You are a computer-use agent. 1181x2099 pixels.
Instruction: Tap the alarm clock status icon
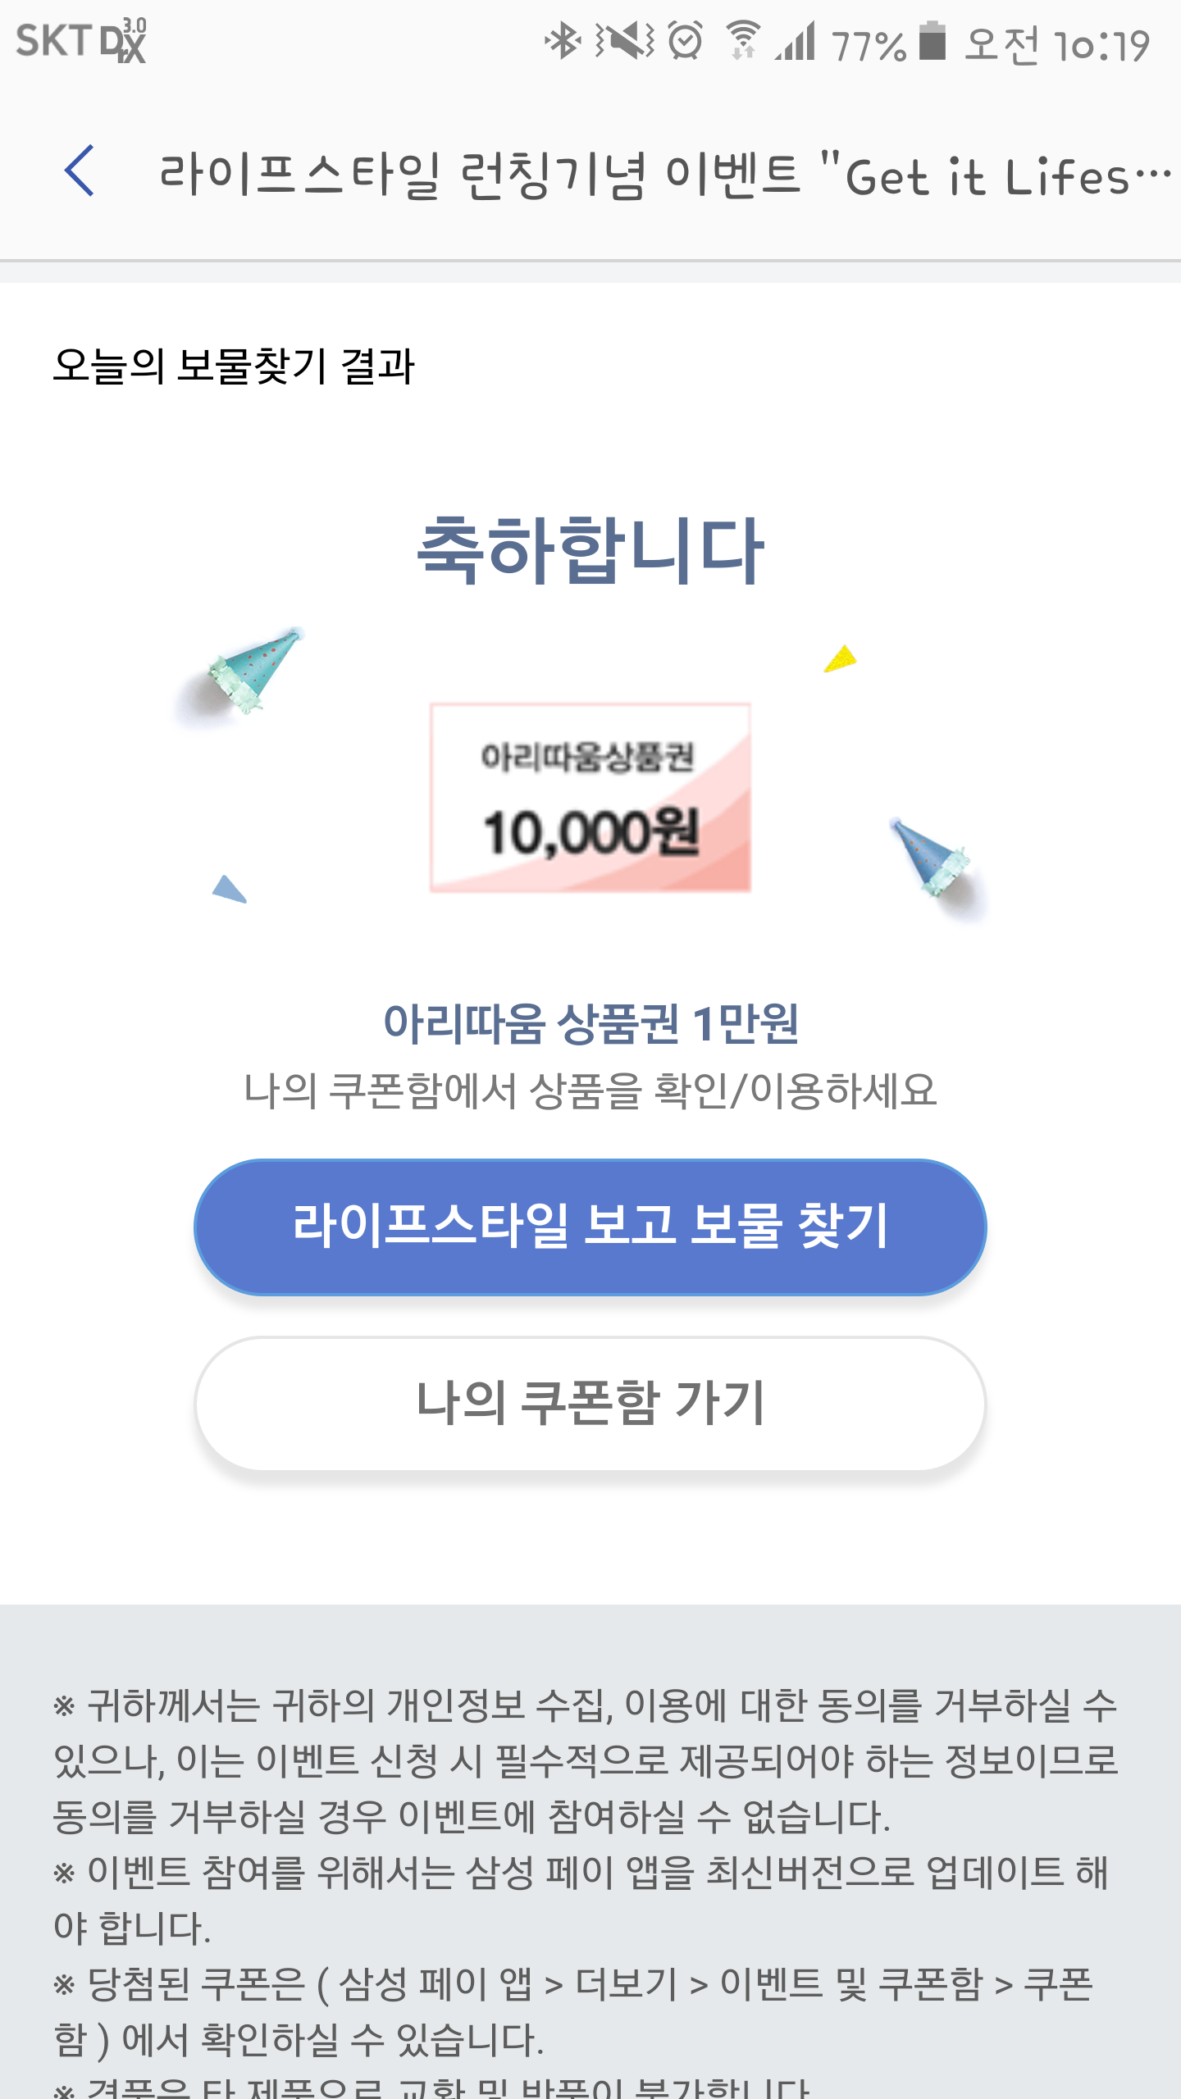(x=686, y=41)
